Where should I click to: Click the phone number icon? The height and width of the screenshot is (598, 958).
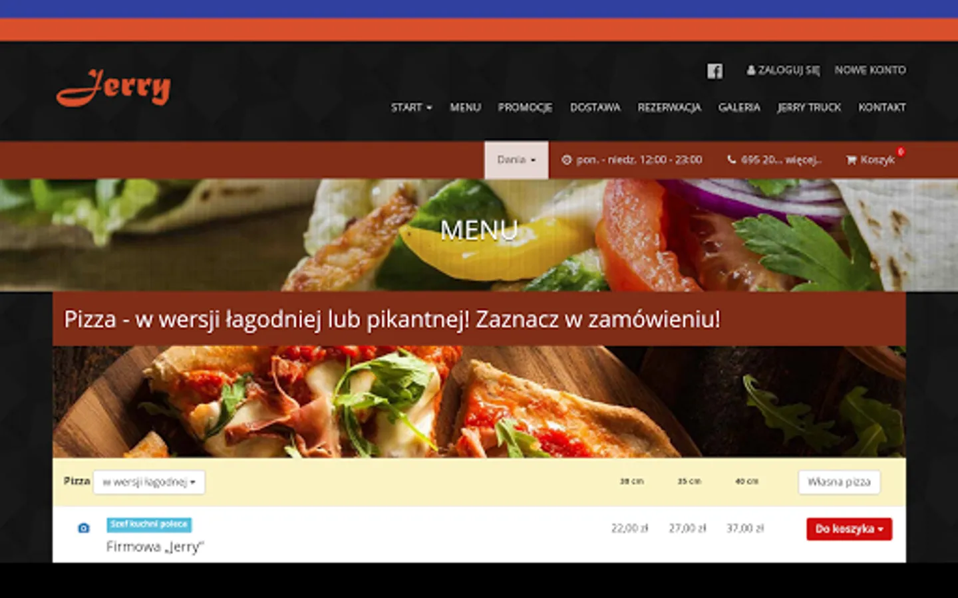click(x=732, y=159)
